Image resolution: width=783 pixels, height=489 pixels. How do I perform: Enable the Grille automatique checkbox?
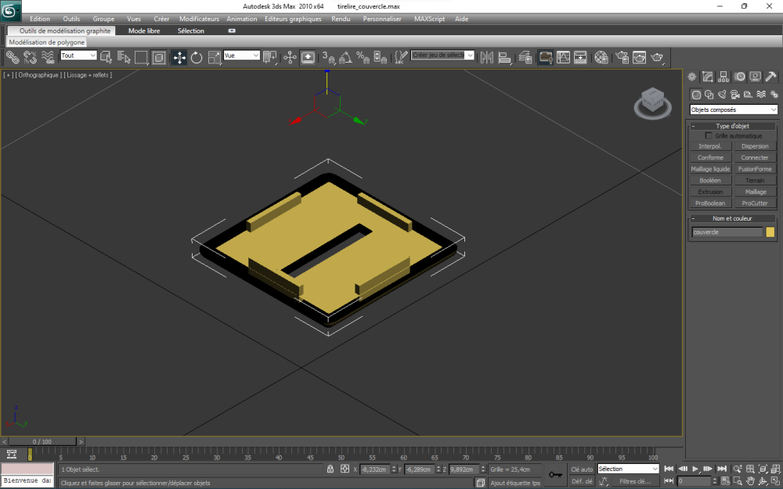pyautogui.click(x=709, y=136)
